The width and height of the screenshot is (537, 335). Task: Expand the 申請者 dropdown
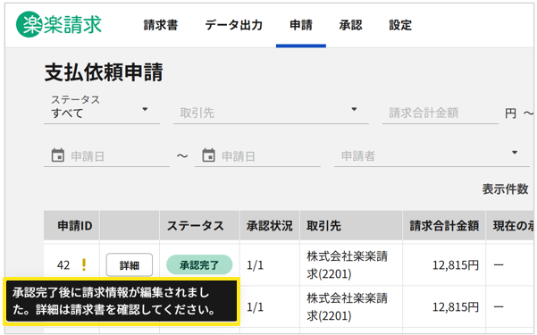(x=432, y=155)
